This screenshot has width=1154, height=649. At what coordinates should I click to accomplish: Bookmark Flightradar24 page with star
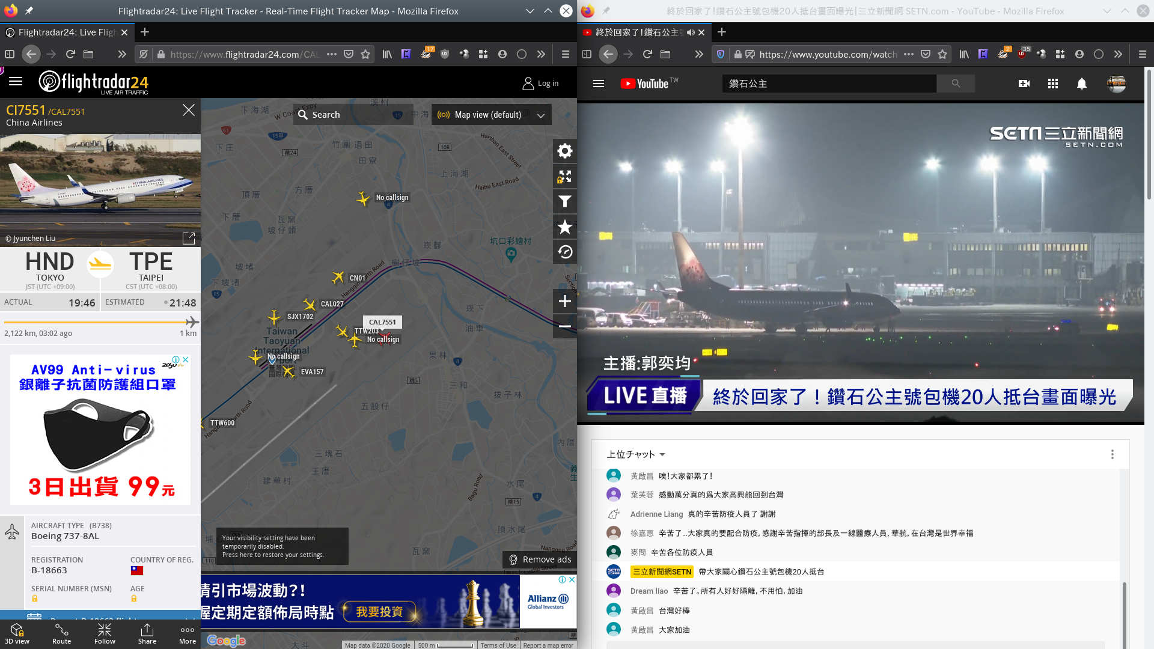(x=365, y=54)
